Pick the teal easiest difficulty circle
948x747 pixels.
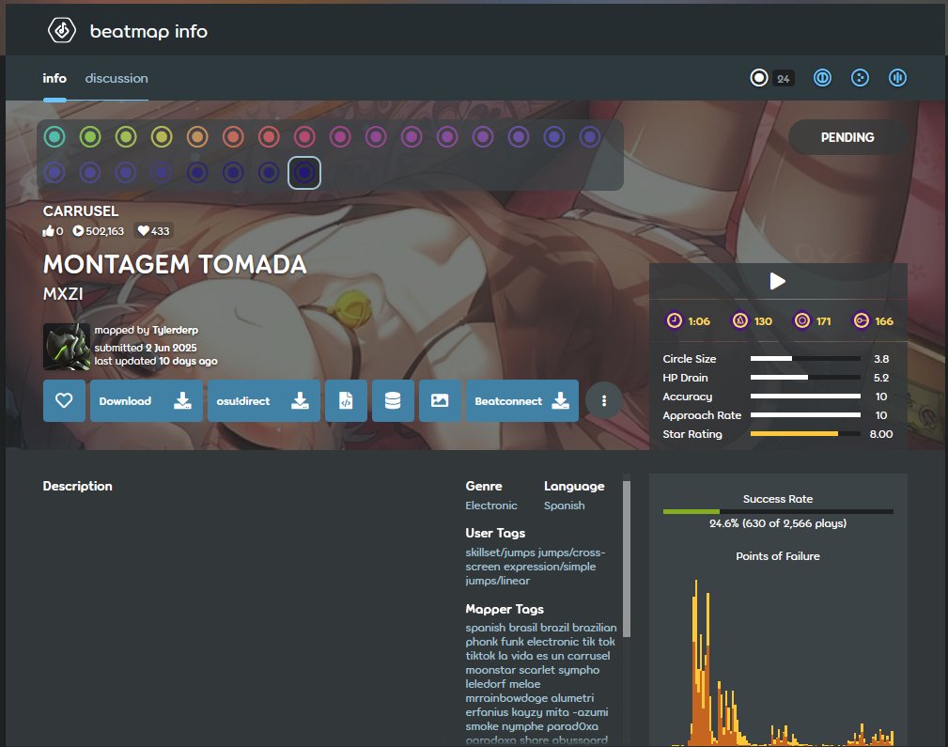[54, 136]
